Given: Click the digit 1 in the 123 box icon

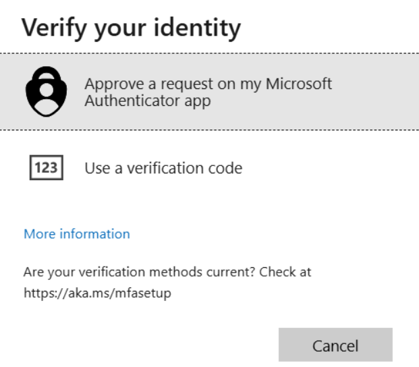Looking at the screenshot, I should point(37,168).
